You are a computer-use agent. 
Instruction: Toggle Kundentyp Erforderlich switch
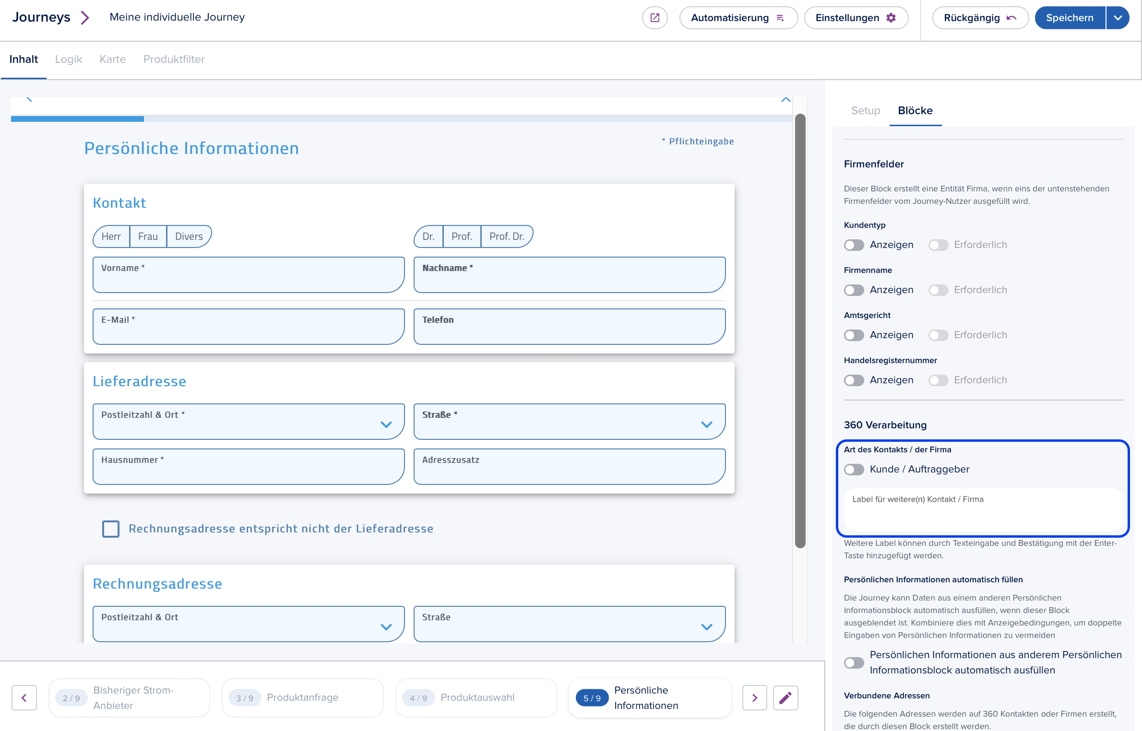coord(938,245)
